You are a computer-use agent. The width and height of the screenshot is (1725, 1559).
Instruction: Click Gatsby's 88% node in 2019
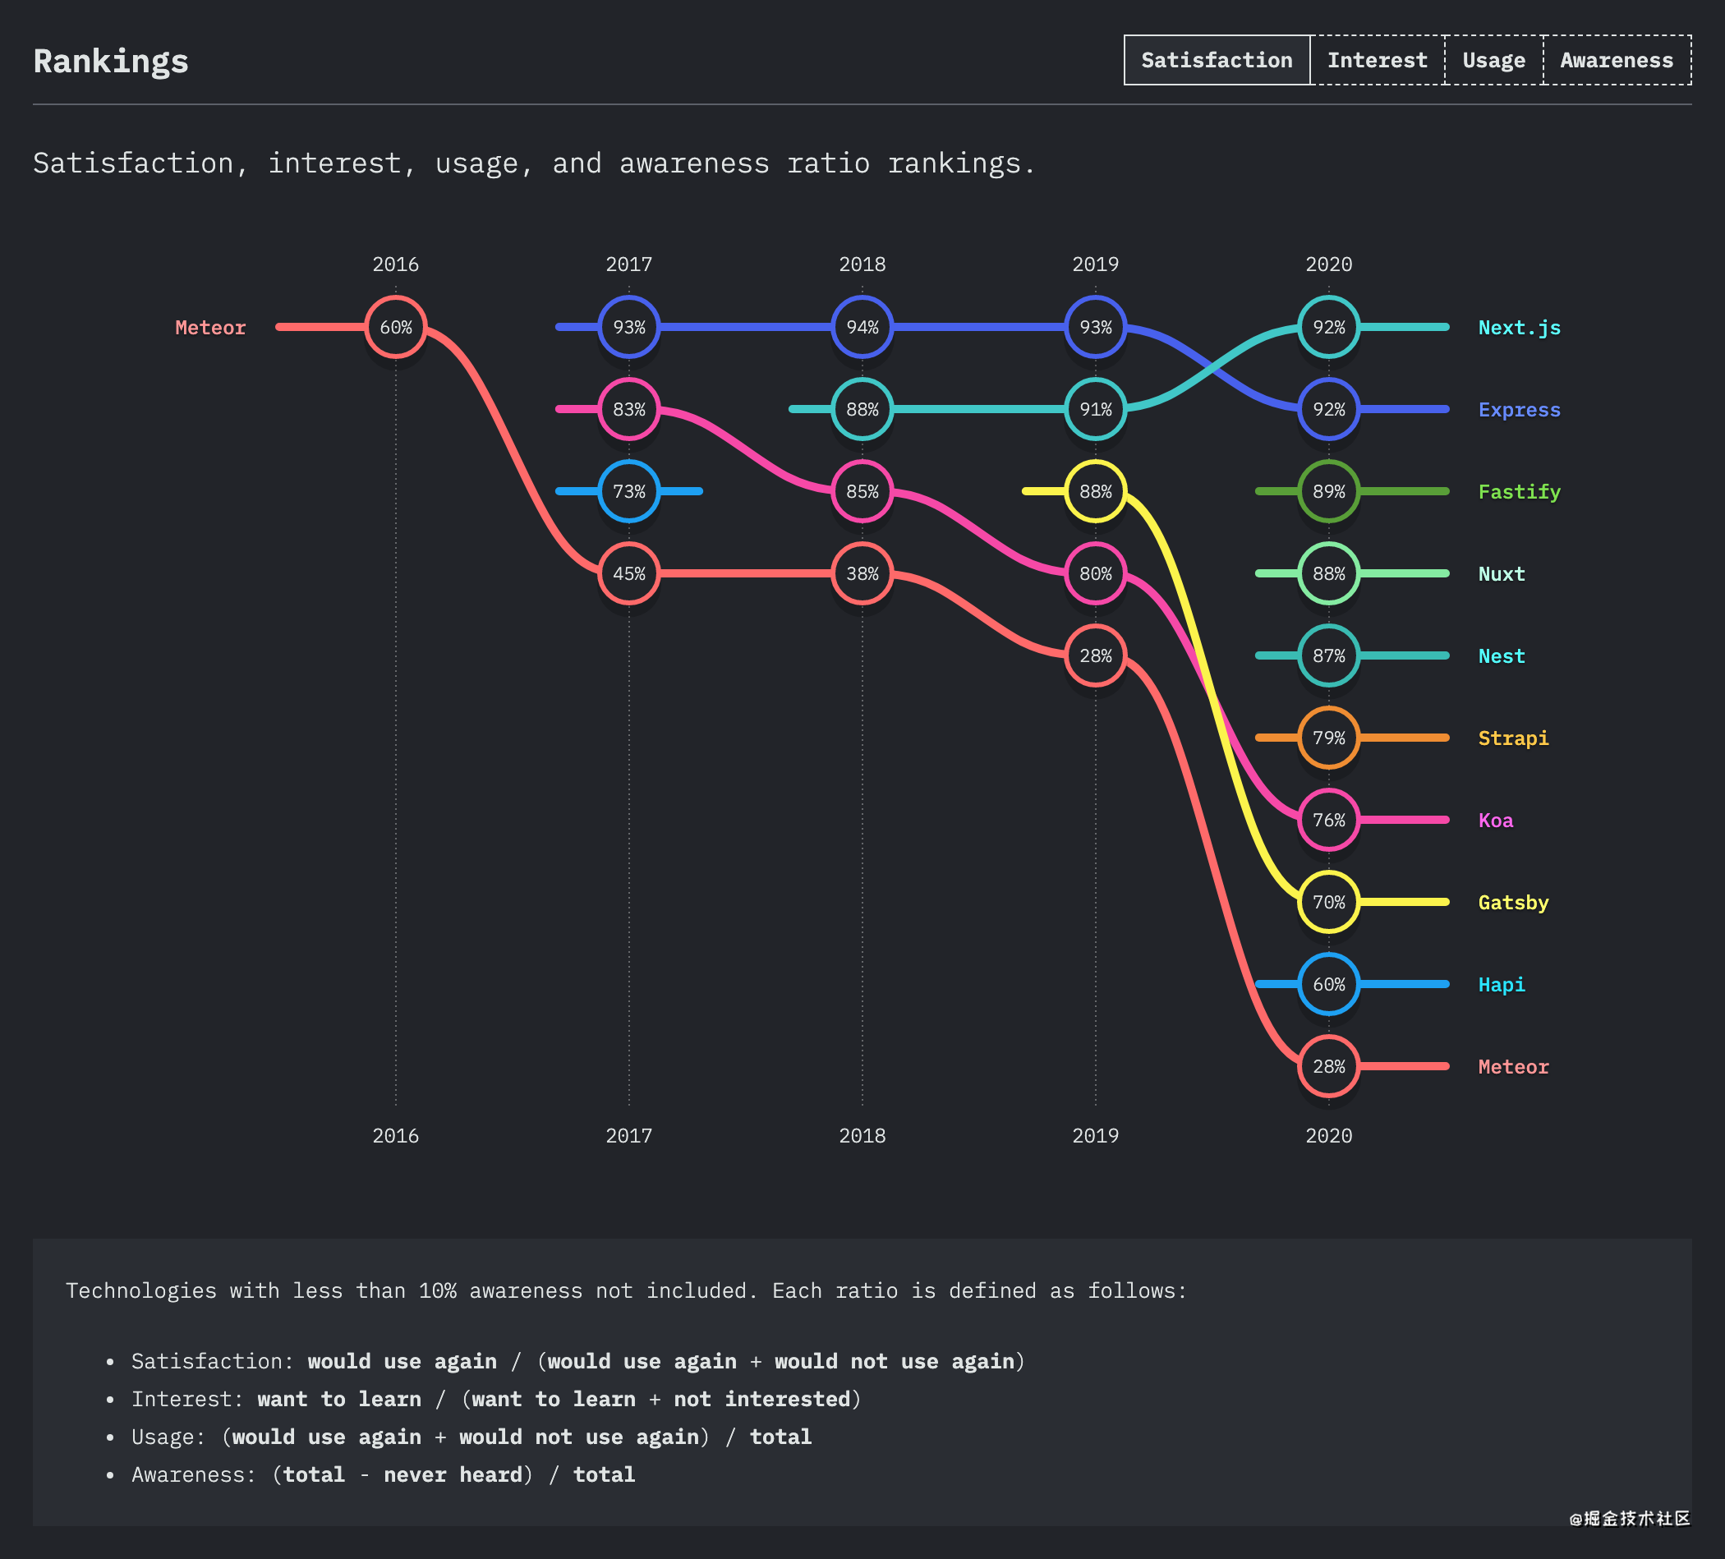point(1095,491)
